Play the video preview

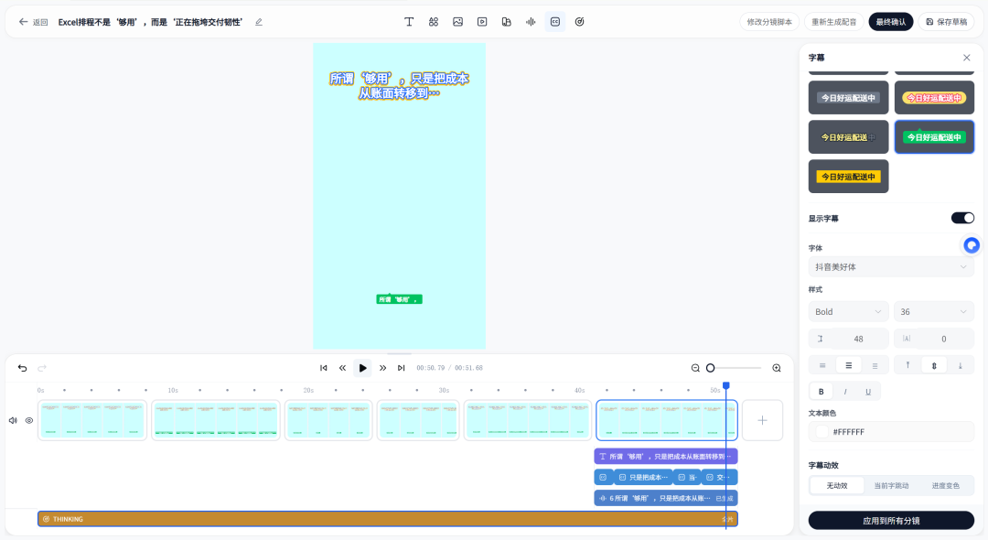click(363, 368)
